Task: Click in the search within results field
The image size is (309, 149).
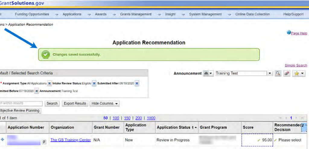Action: click(21, 103)
